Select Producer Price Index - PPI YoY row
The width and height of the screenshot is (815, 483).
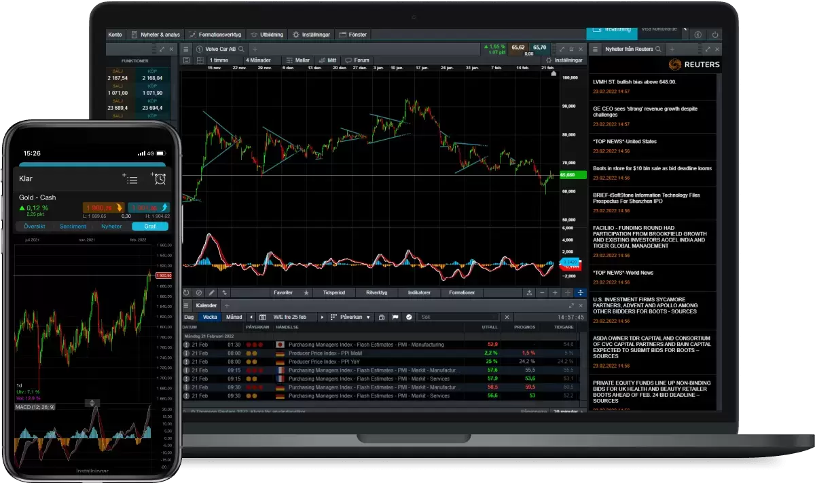coord(380,362)
